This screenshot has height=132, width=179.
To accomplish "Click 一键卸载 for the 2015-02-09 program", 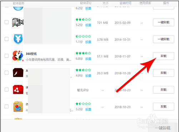I will 164,22.
